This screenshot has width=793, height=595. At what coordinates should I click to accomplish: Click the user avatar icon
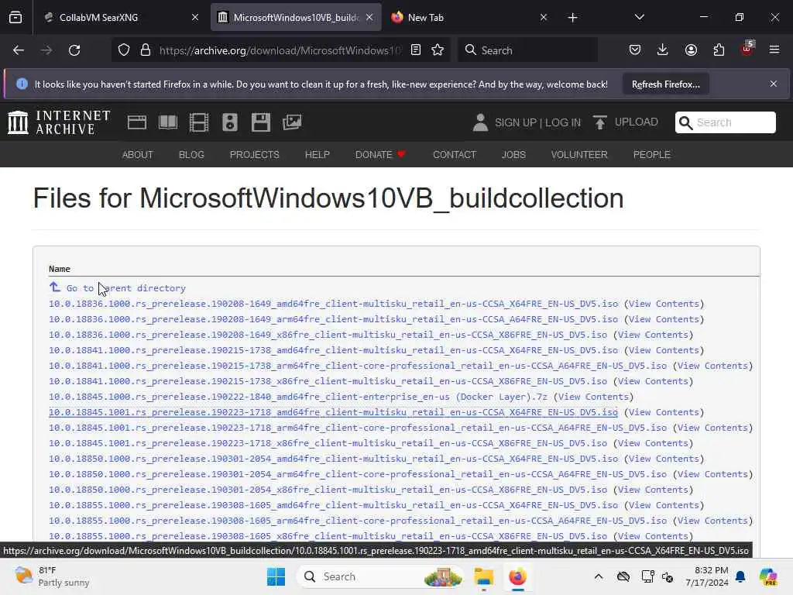[480, 122]
